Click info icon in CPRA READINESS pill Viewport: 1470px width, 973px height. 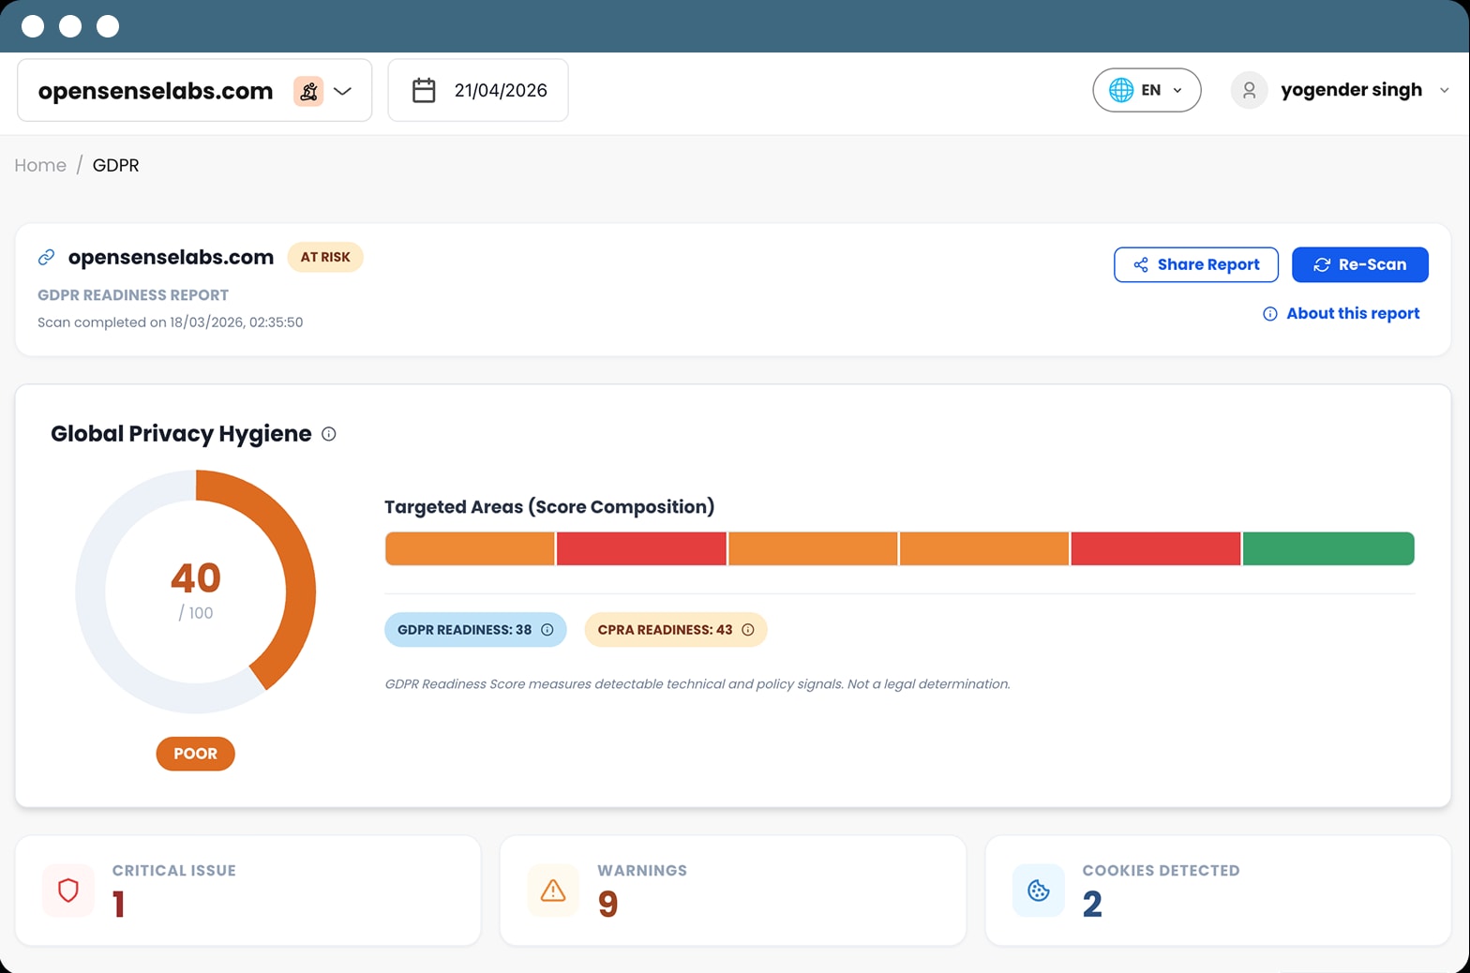pyautogui.click(x=748, y=630)
